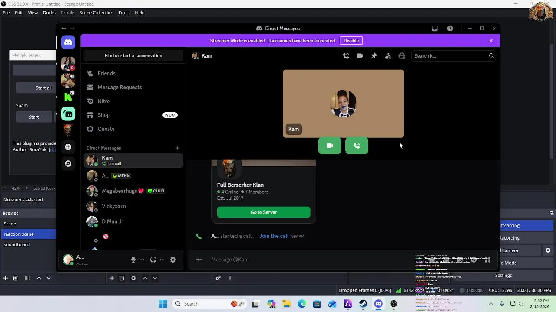
Task: Open OBS Scene Collection menu
Action: click(x=96, y=13)
